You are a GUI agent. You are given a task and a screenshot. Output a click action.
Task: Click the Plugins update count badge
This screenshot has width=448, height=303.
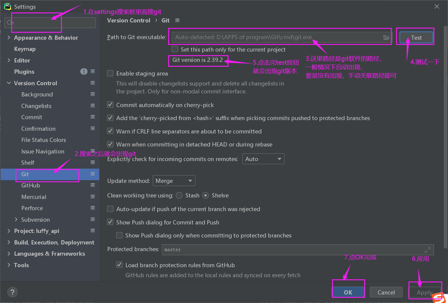(84, 72)
